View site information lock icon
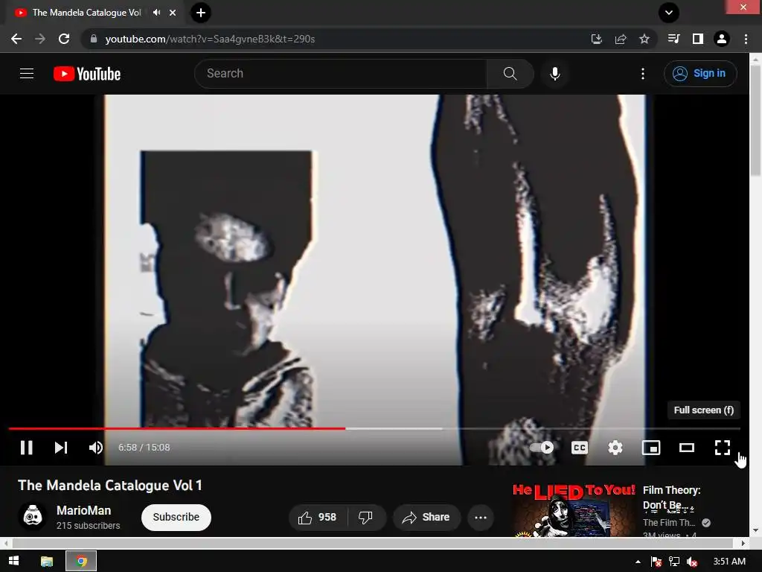 (x=94, y=39)
